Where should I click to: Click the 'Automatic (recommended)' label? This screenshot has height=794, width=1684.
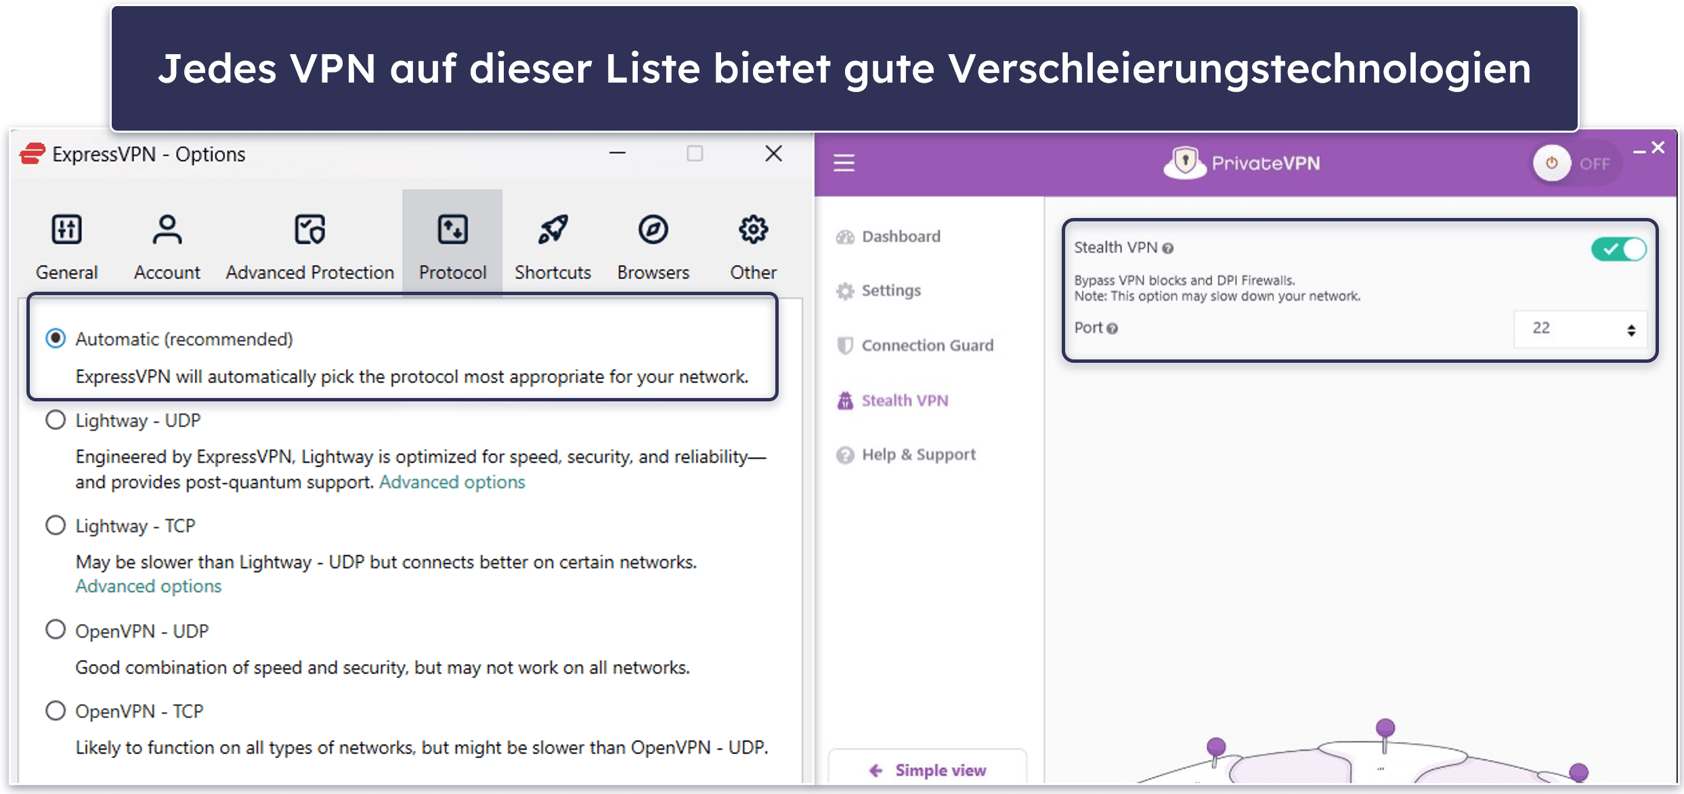coord(184,338)
